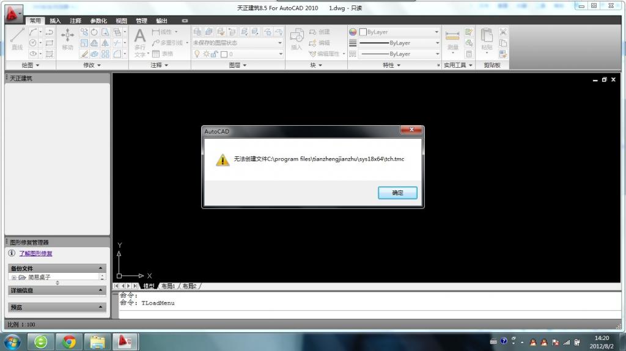Open the 多行文字 multiline text tool
The image size is (626, 351).
(140, 42)
